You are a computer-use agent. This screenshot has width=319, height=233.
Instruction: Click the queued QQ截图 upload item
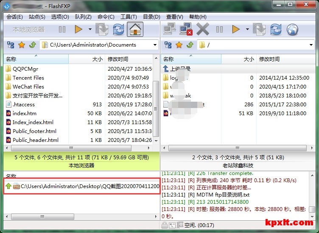pos(85,186)
